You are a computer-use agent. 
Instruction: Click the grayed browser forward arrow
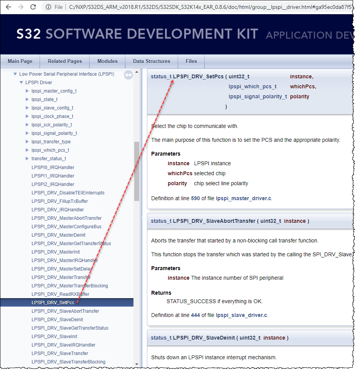(21, 7)
